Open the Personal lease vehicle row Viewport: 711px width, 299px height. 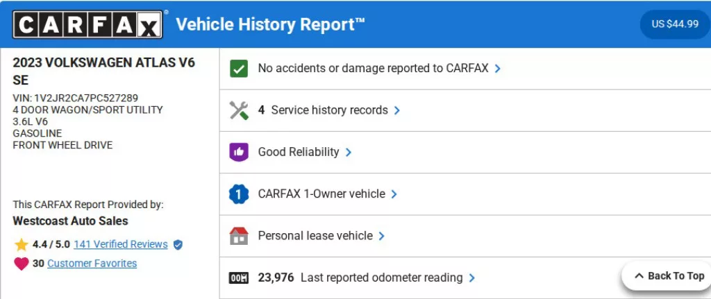pos(315,236)
